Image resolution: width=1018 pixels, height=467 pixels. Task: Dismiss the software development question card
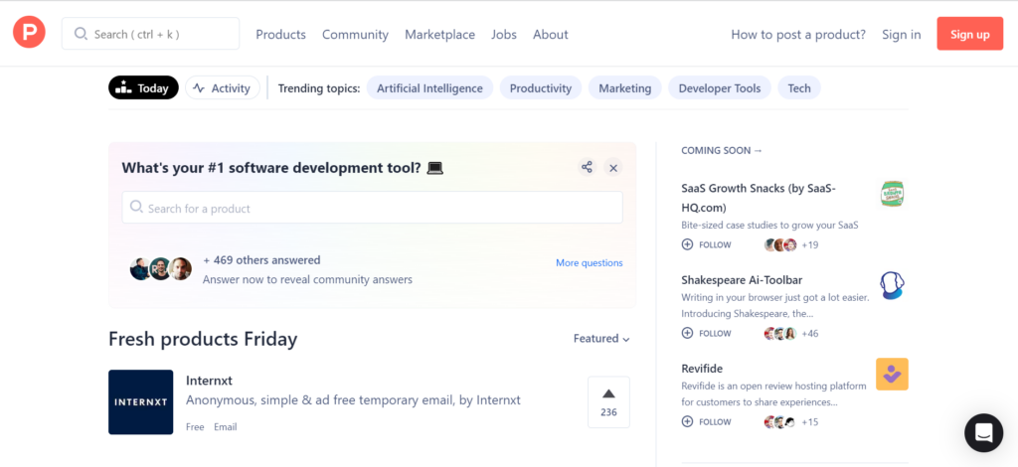(612, 167)
